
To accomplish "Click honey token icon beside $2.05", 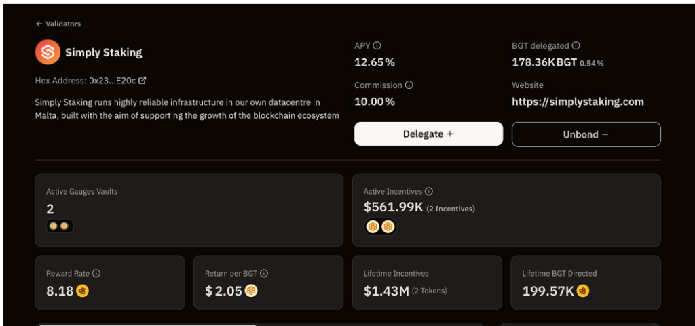I will pyautogui.click(x=251, y=291).
